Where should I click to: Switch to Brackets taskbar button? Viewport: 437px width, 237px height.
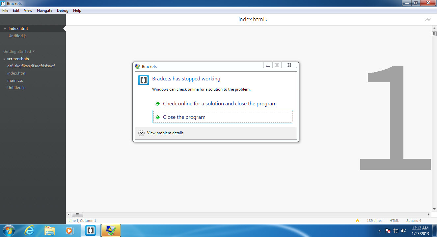tap(91, 230)
